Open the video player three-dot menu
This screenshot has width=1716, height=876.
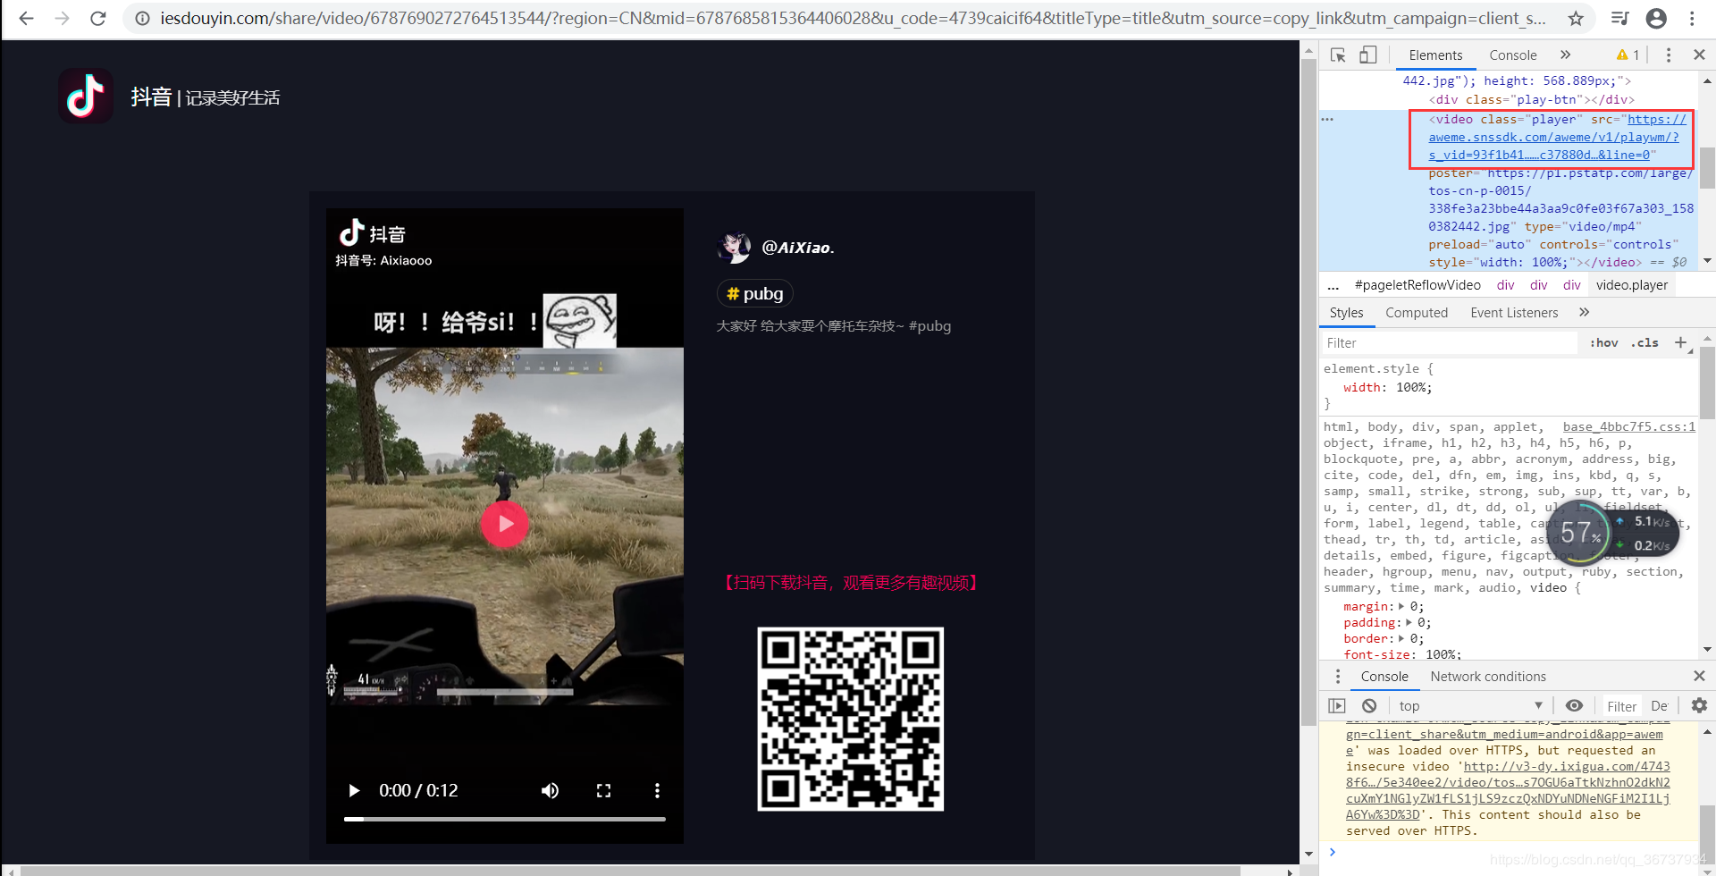(657, 790)
